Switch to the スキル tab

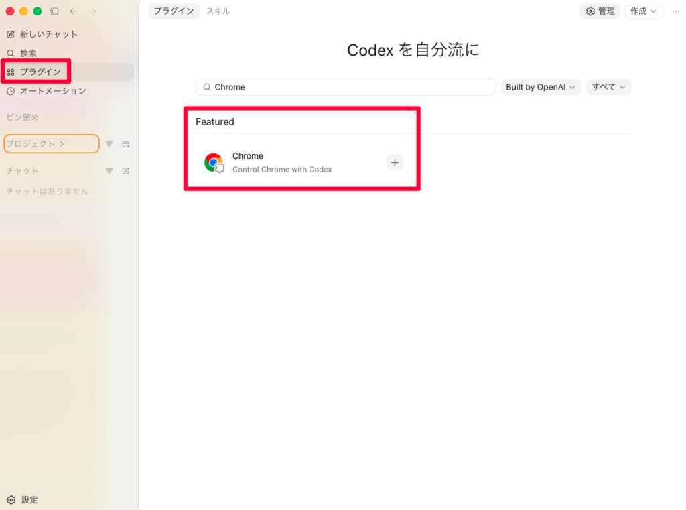click(218, 11)
